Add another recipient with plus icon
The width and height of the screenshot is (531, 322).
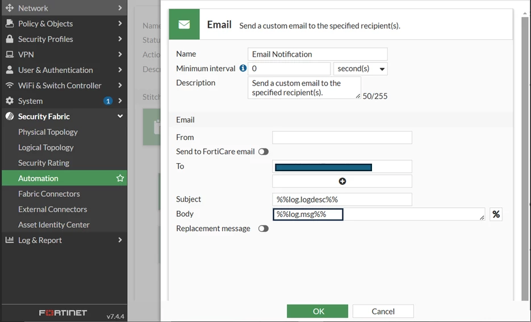(342, 181)
